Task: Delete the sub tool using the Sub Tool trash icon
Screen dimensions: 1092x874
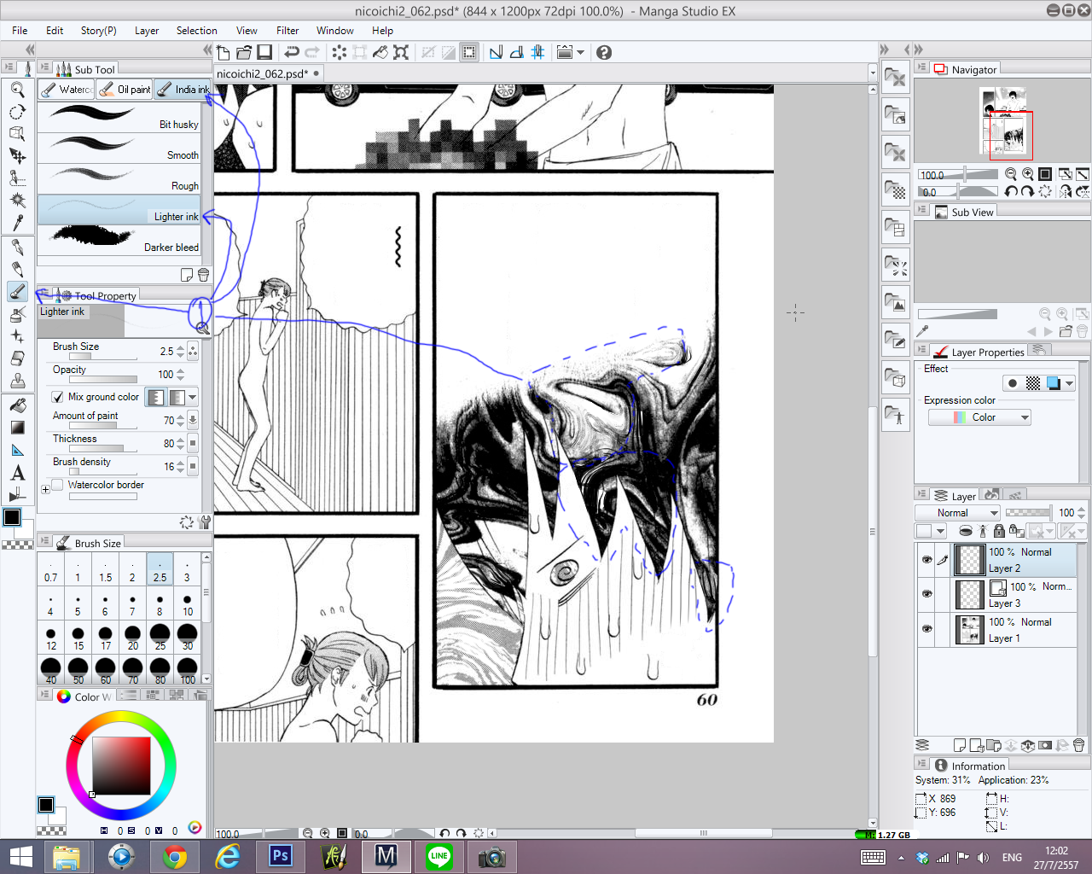Action: [x=203, y=275]
